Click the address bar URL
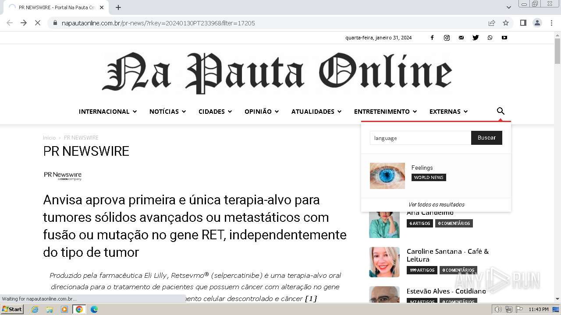 pos(158,23)
